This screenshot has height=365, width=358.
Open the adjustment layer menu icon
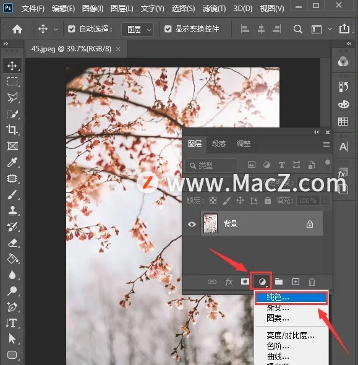coord(262,282)
